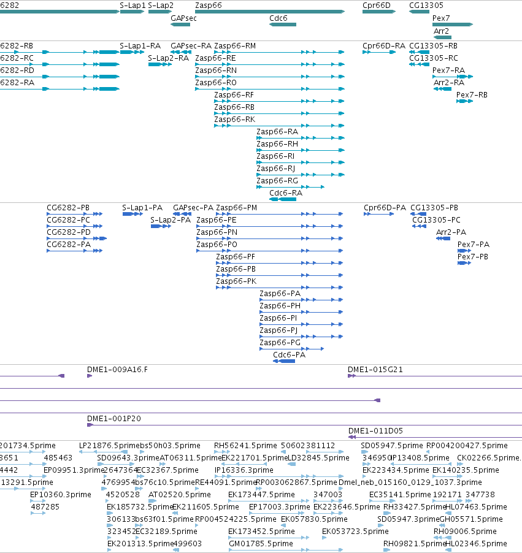This screenshot has width=522, height=553.
Task: Open transcript Zasp66-RM
Action: (279, 52)
